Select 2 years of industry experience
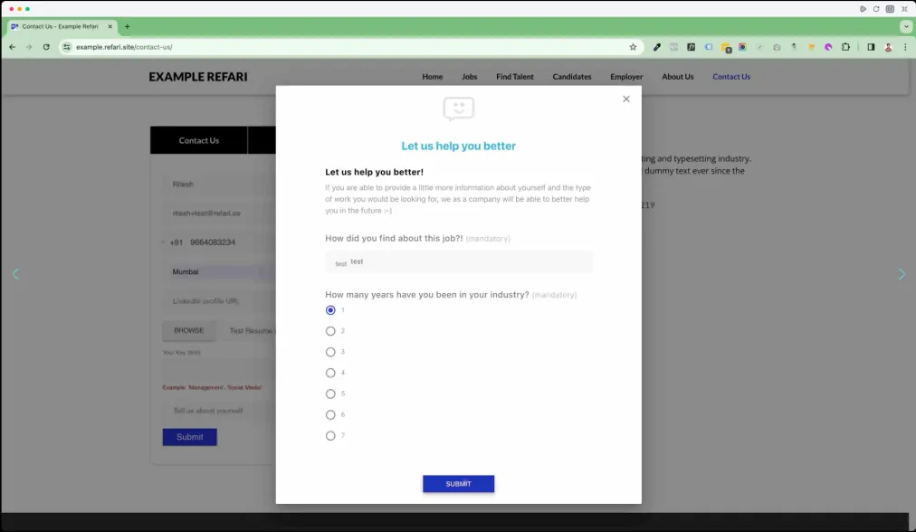This screenshot has height=532, width=916. click(x=330, y=331)
